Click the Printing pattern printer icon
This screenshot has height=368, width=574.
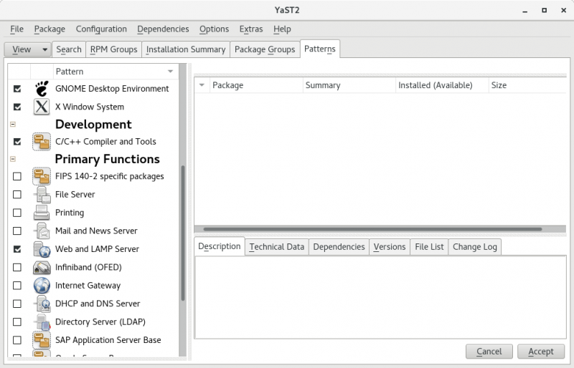pyautogui.click(x=42, y=213)
